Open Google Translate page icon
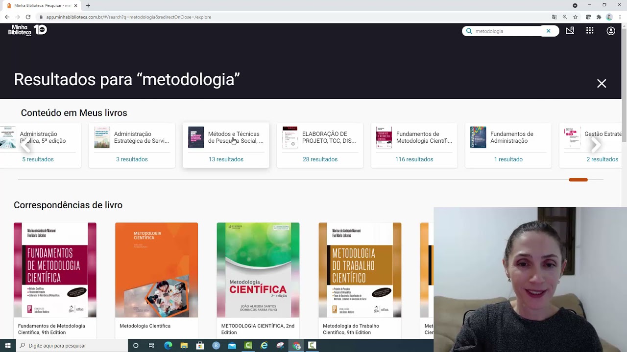Screen dimensions: 627x352 click(x=554, y=17)
